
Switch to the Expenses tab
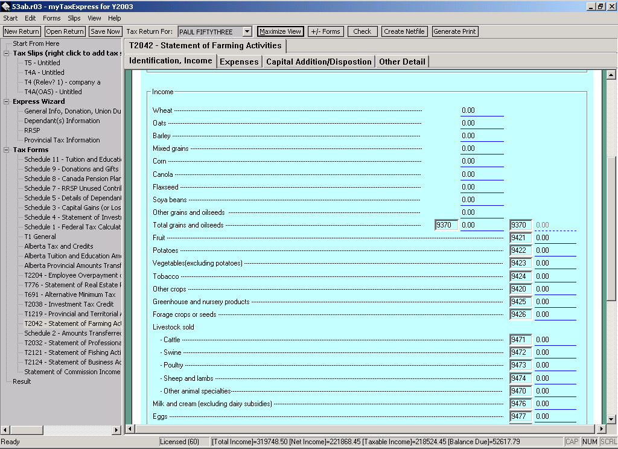pos(239,62)
